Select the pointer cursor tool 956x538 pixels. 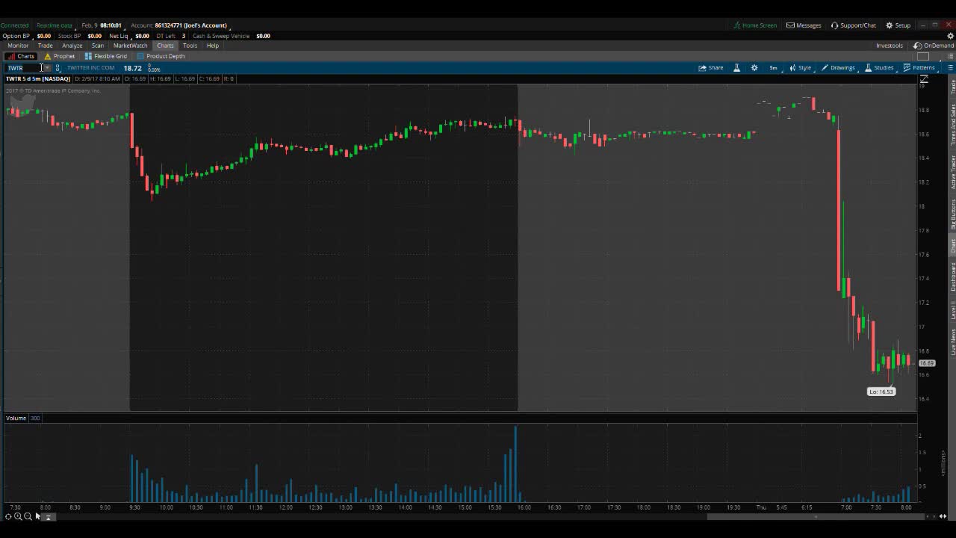(38, 516)
